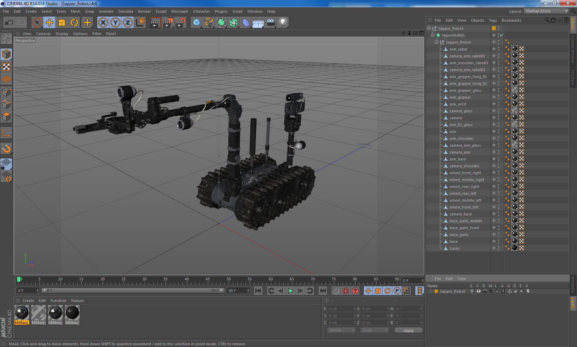Open the Simulate menu
Viewport: 577px width, 347px height.
pos(125,11)
